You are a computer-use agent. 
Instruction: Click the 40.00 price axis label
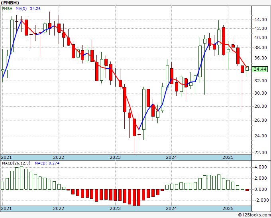(x=261, y=38)
